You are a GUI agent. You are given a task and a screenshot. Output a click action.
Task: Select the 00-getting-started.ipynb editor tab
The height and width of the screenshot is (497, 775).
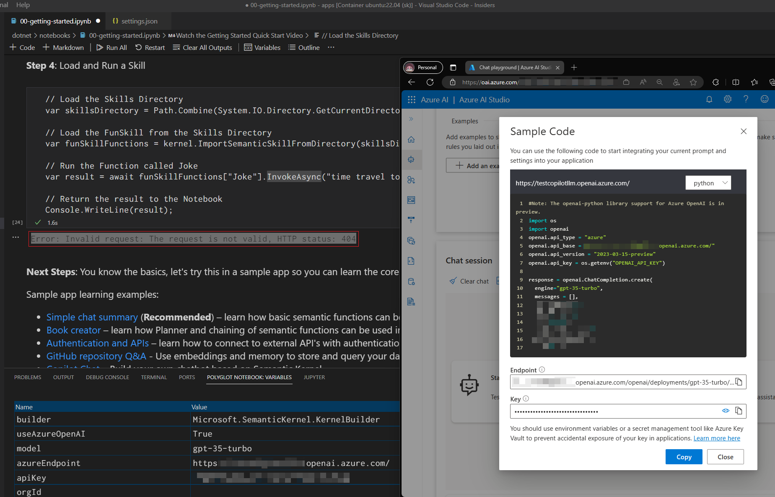click(55, 21)
